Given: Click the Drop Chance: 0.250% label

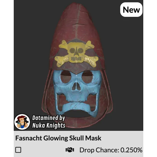Looking at the screenshot, I should (x=111, y=150).
